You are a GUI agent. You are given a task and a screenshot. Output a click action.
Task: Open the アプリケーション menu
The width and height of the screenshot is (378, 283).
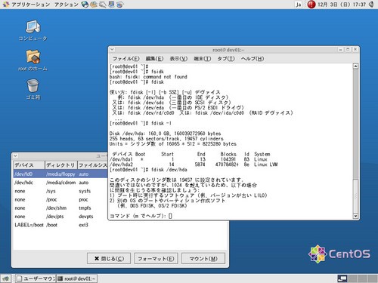[26, 5]
